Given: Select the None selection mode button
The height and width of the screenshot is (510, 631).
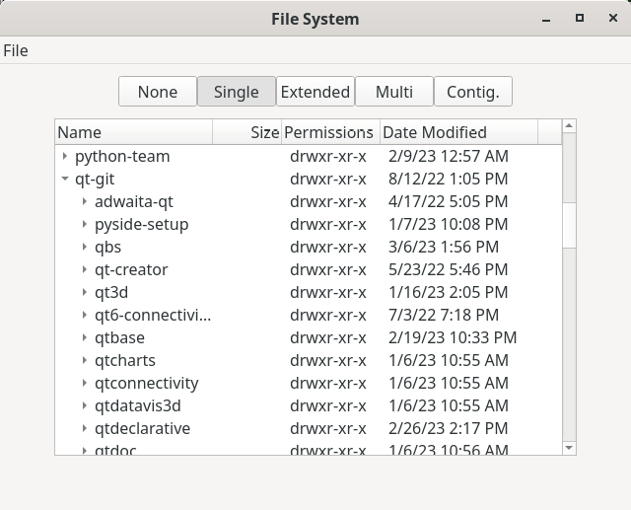Looking at the screenshot, I should point(158,92).
